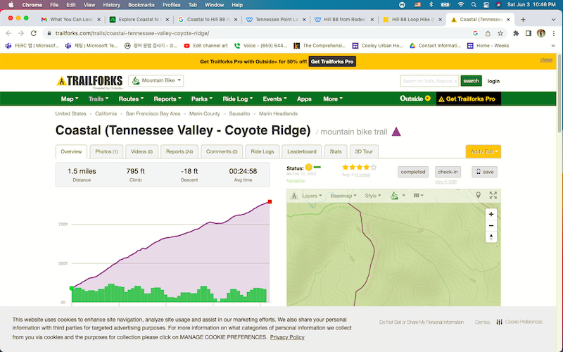This screenshot has height=352, width=563.
Task: Click the check-in button
Action: (x=448, y=172)
